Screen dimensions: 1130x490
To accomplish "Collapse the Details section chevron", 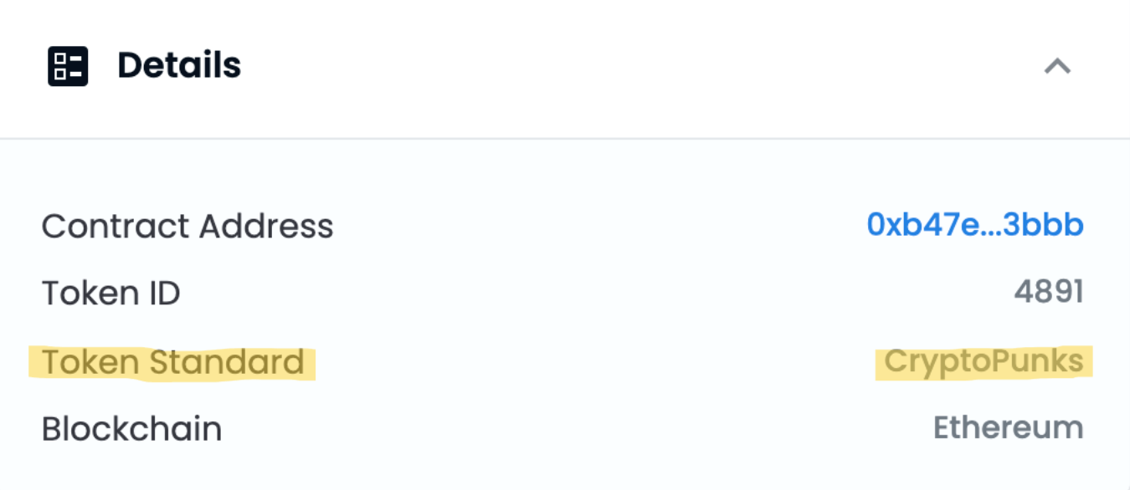I will [1057, 66].
